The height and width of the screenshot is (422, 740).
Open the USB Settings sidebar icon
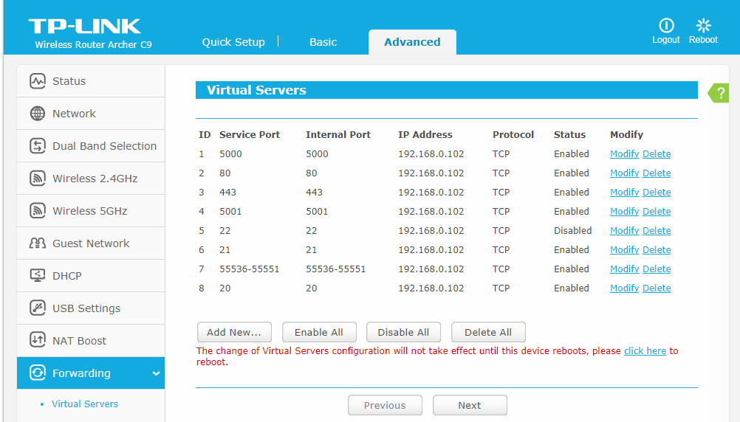coord(38,308)
